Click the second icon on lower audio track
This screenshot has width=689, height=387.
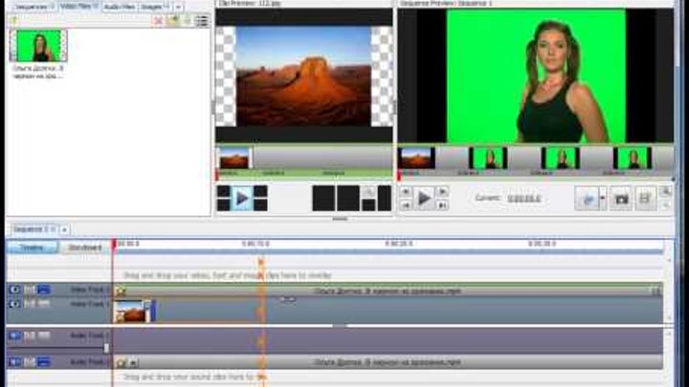pyautogui.click(x=30, y=362)
